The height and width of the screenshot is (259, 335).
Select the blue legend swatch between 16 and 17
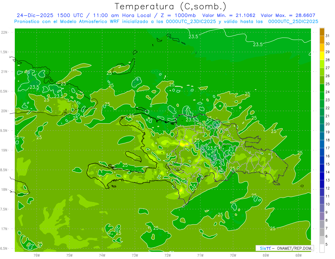(322, 152)
